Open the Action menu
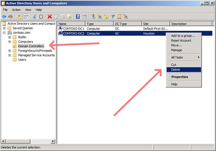The width and height of the screenshot is (216, 151). point(16,10)
